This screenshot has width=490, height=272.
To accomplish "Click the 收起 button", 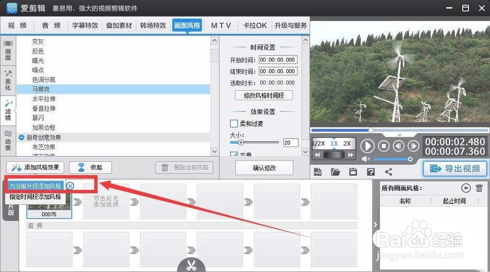I will pyautogui.click(x=90, y=167).
